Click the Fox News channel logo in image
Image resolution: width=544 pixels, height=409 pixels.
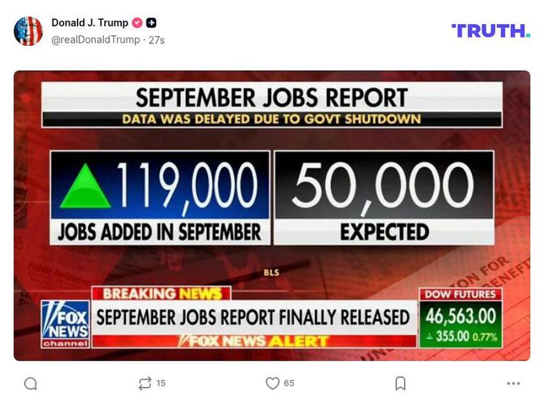point(65,324)
